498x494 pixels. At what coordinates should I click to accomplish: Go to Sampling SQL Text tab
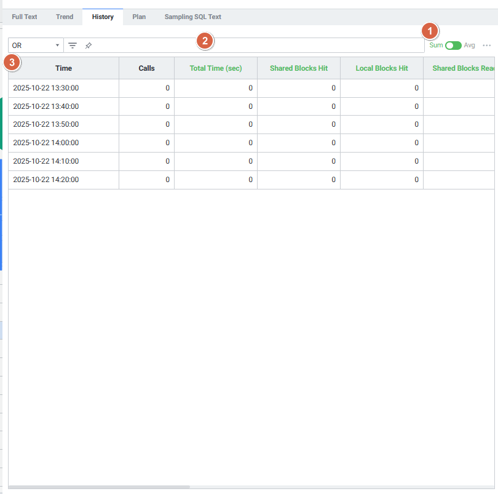coord(192,17)
